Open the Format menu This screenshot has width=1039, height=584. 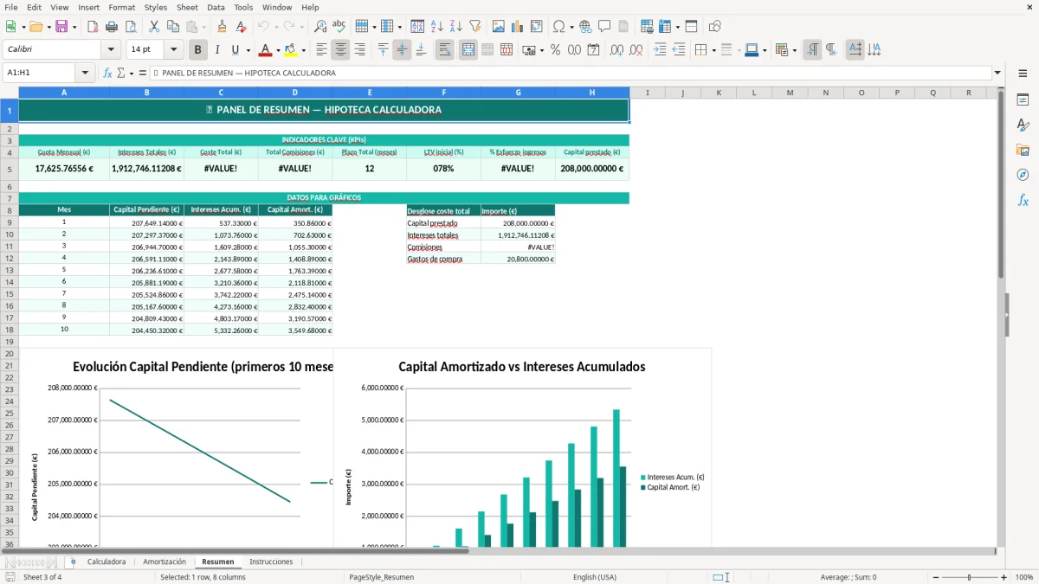(122, 7)
